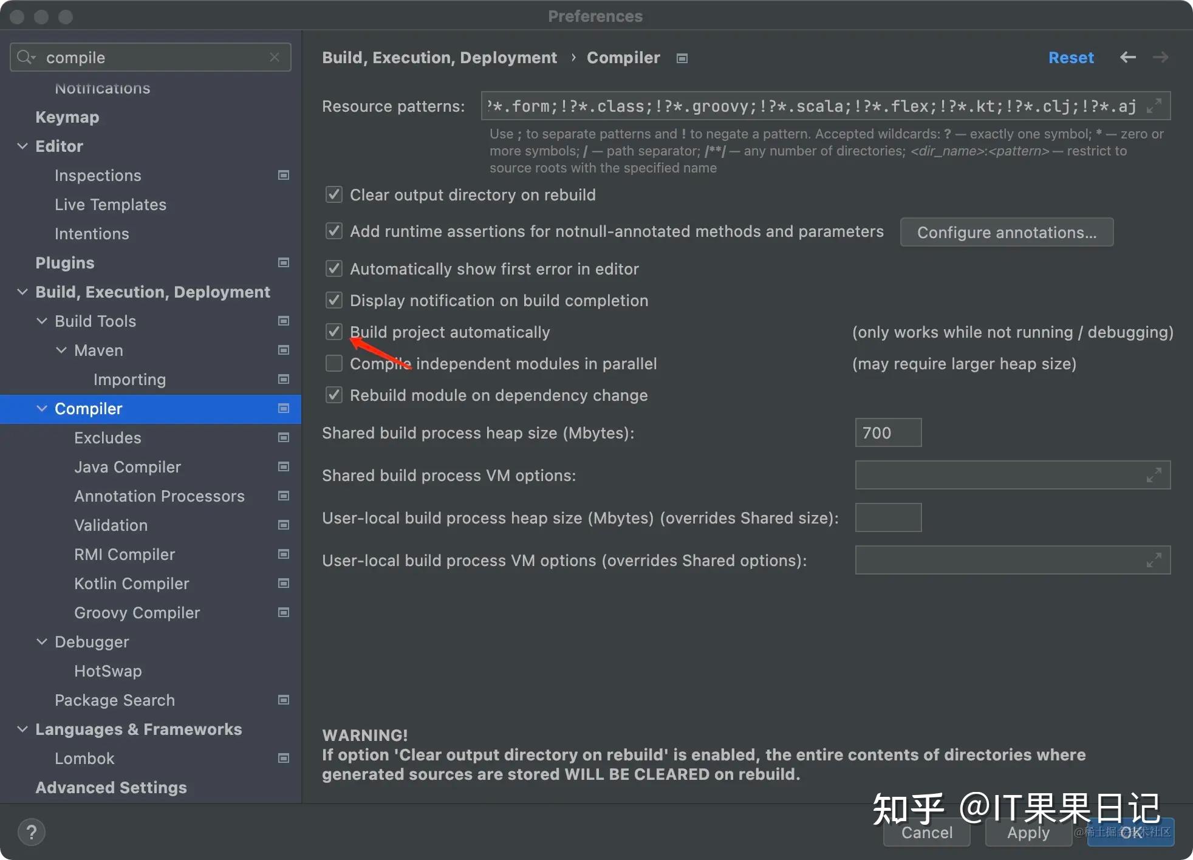Disable Clear output directory on rebuild
1193x860 pixels.
coord(333,194)
